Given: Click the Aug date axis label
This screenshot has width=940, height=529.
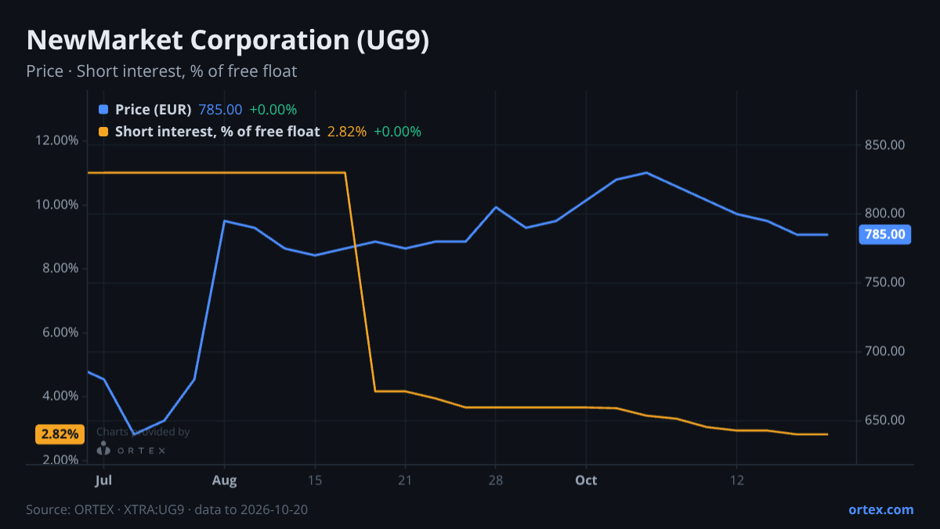Looking at the screenshot, I should tap(225, 480).
